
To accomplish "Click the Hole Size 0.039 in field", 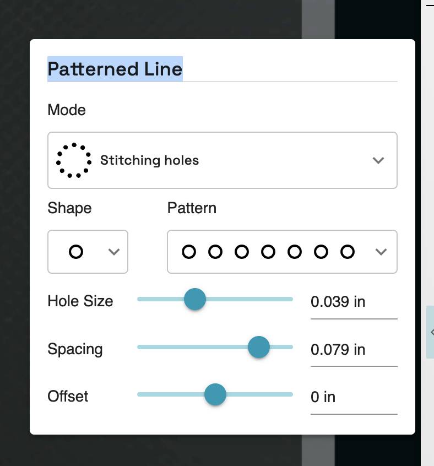I will [x=353, y=302].
